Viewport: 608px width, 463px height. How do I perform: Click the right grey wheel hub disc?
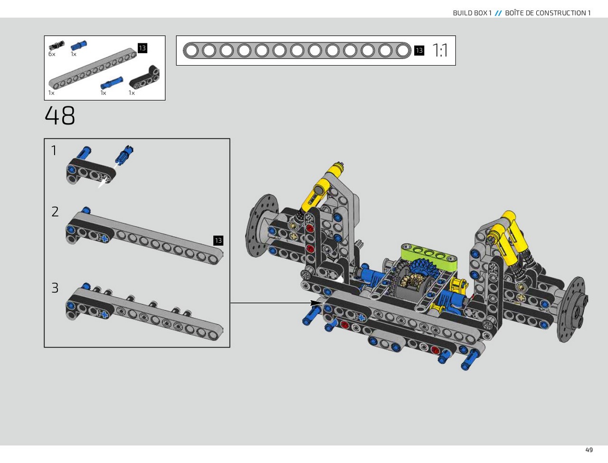click(572, 309)
